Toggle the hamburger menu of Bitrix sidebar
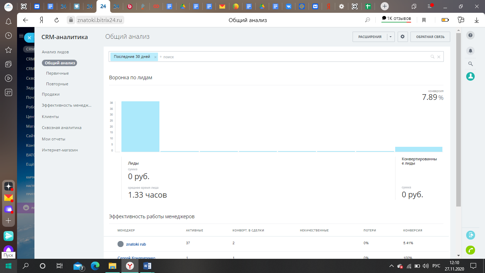The image size is (485, 273). (x=21, y=36)
